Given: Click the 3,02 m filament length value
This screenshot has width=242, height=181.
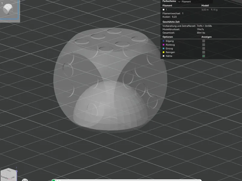Looking at the screenshot, I should click(205, 10).
